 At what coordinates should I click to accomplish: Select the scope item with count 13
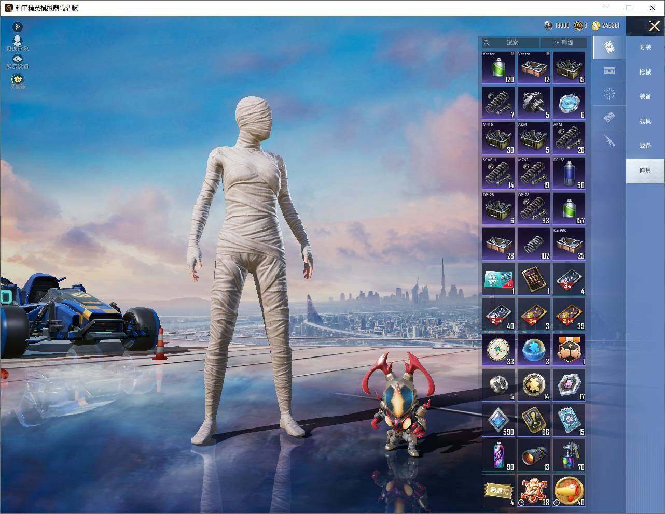[534, 455]
